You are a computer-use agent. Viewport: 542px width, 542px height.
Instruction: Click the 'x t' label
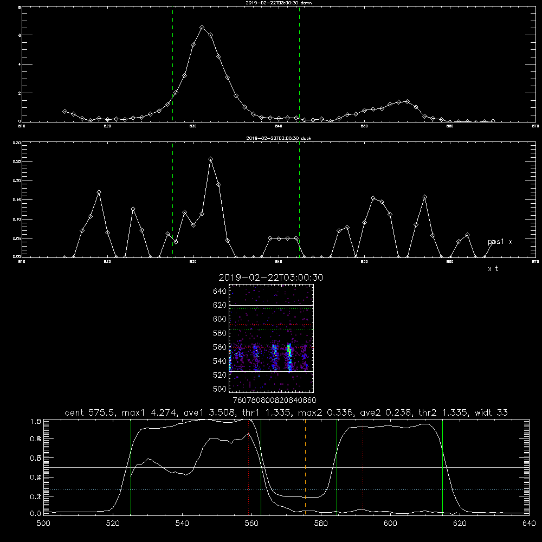point(493,269)
